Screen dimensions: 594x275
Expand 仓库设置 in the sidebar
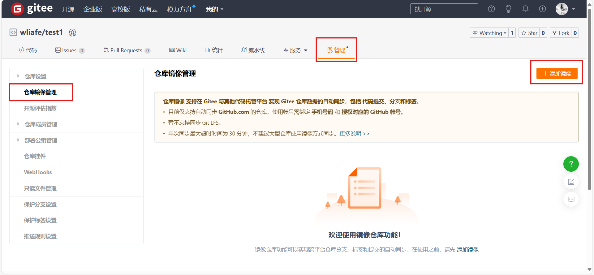click(x=35, y=76)
